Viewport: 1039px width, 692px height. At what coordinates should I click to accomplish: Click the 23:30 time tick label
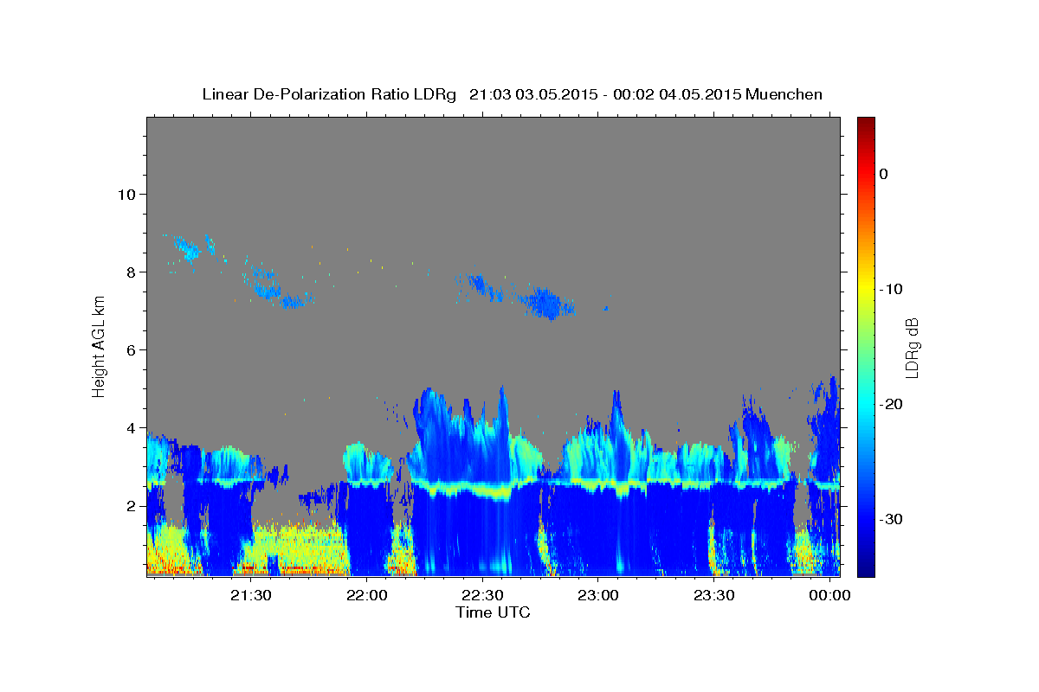tap(713, 596)
